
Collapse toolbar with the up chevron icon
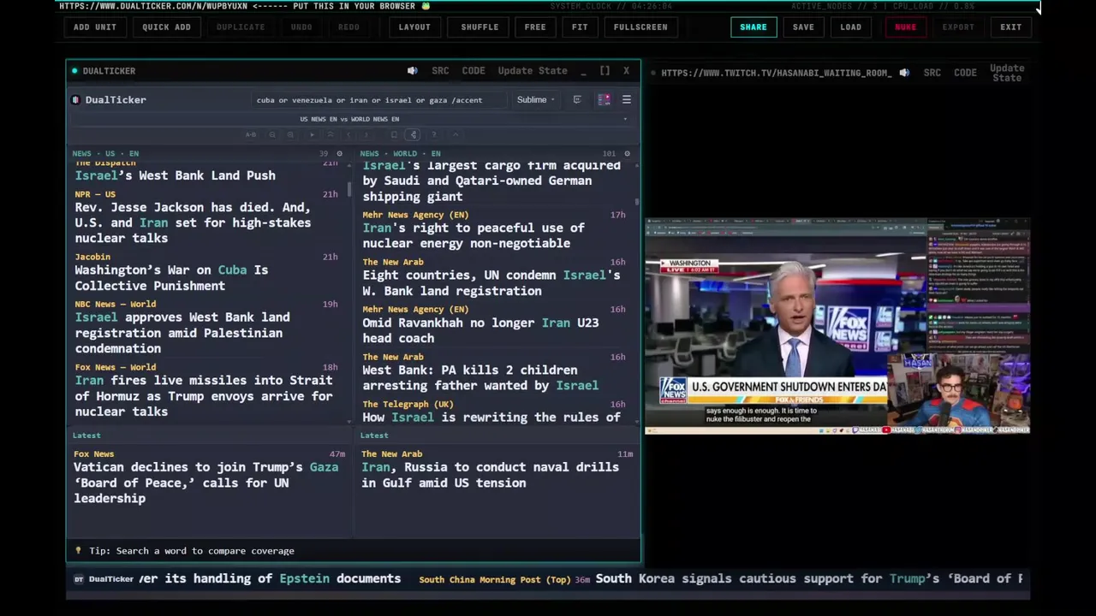pos(456,134)
